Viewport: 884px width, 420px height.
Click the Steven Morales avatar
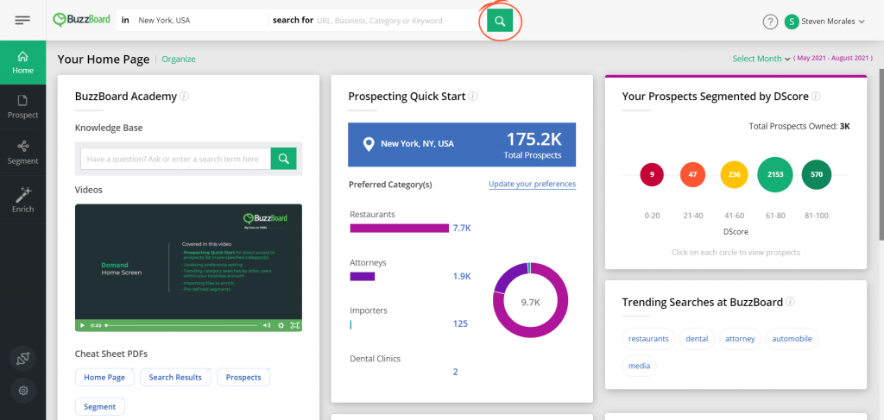[792, 22]
